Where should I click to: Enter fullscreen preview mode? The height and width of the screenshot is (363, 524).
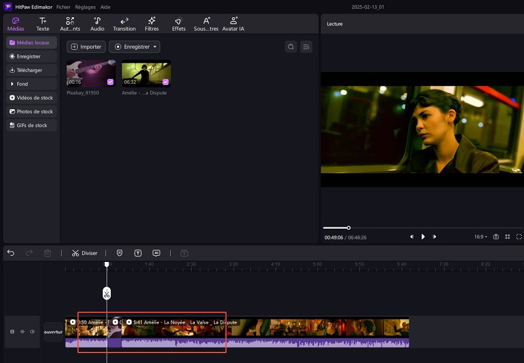pyautogui.click(x=519, y=237)
